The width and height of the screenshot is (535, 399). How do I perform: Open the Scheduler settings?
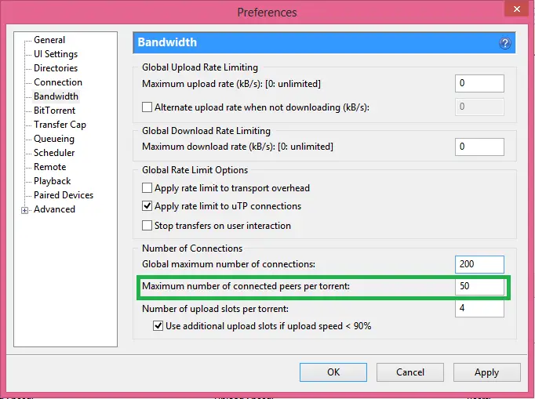pos(54,153)
